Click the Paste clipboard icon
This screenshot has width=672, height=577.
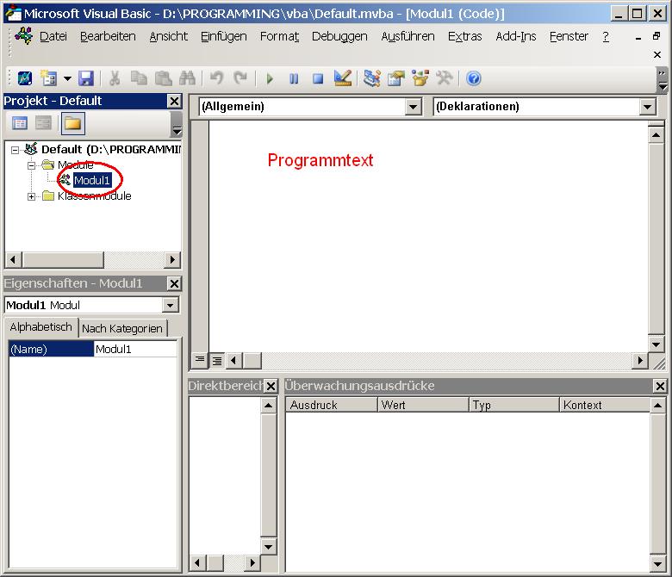(164, 78)
